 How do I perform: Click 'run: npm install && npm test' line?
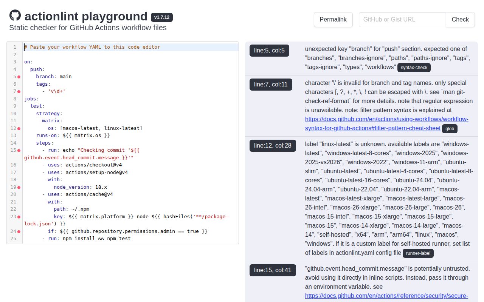pos(86,239)
